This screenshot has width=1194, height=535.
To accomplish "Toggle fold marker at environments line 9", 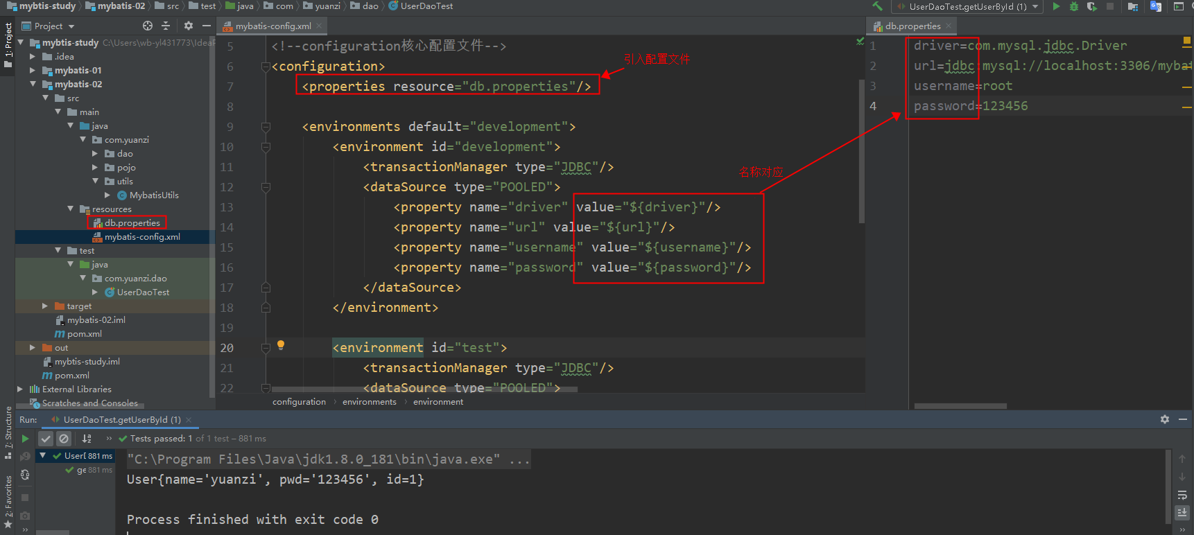I will [x=266, y=127].
